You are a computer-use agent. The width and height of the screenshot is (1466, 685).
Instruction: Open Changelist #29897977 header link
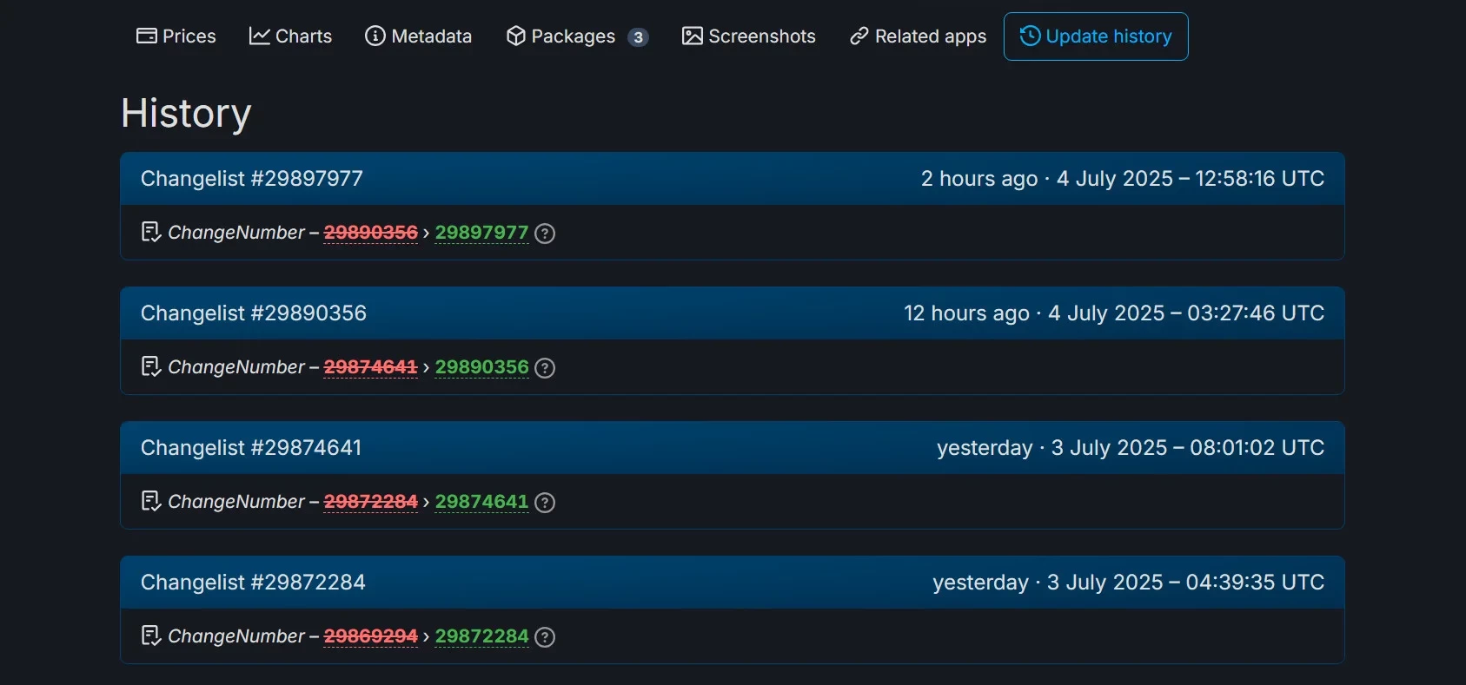[x=252, y=179]
